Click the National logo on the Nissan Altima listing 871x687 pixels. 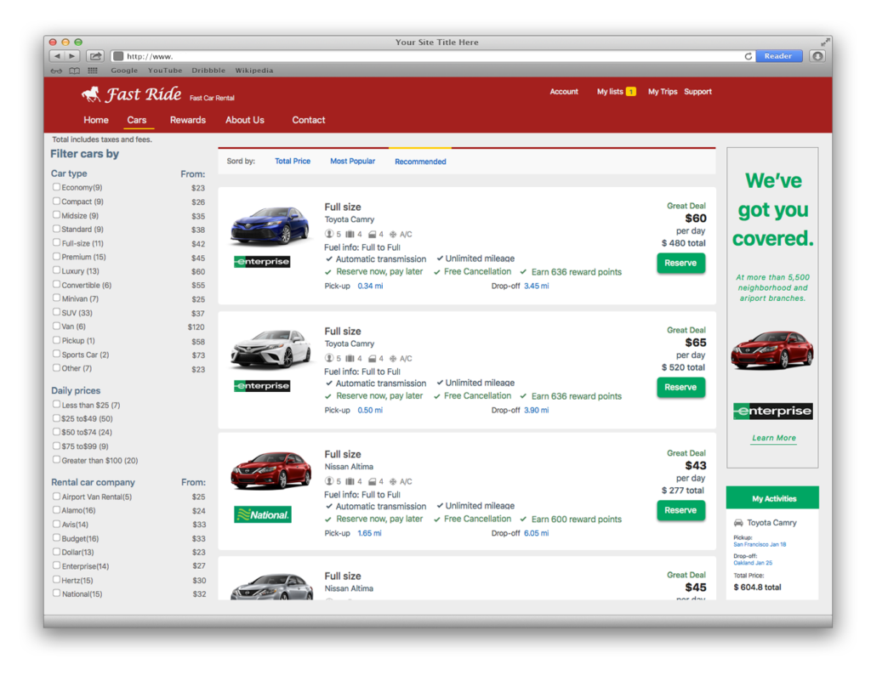coord(262,514)
